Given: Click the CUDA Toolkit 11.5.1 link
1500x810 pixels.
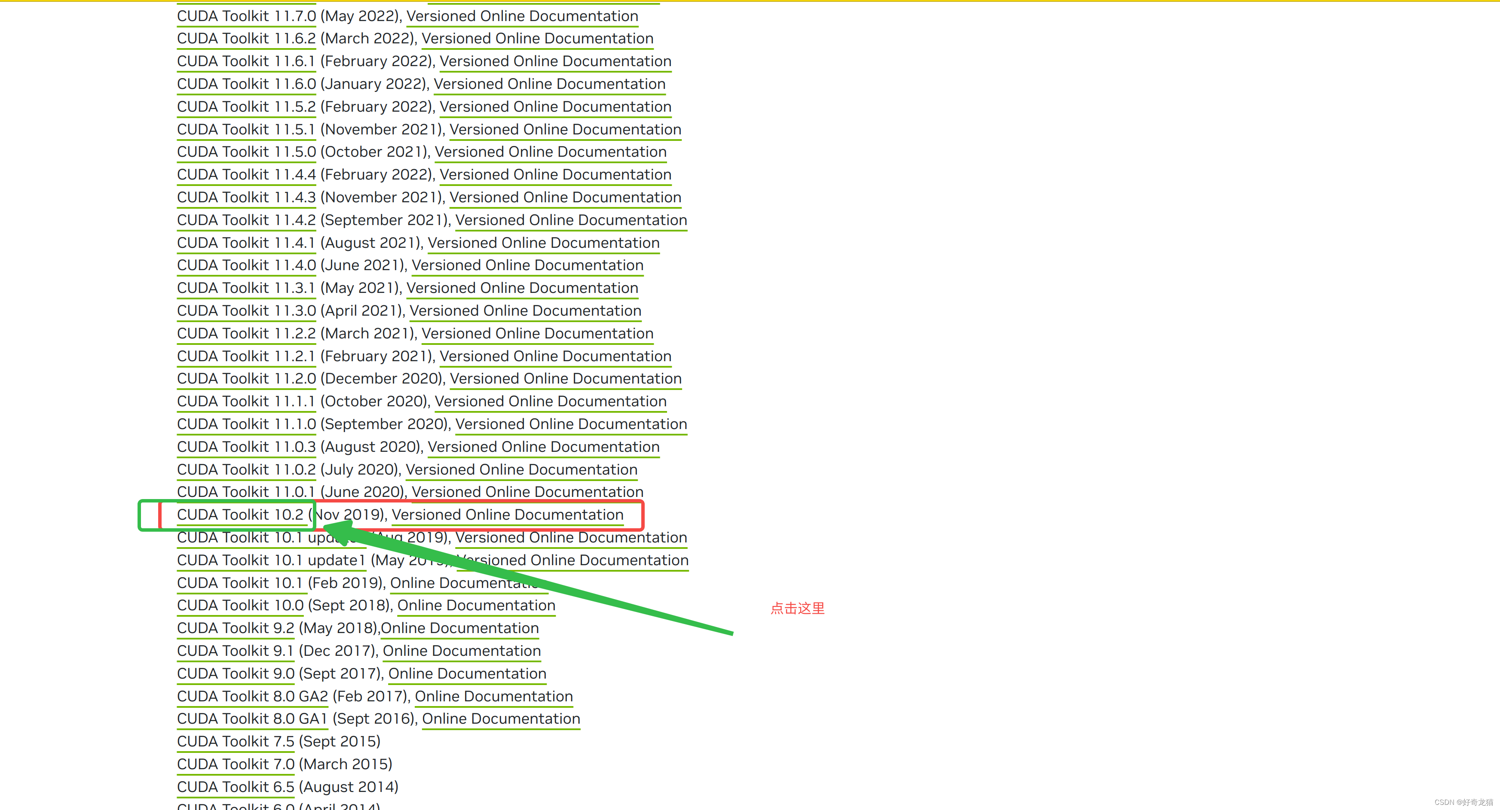Looking at the screenshot, I should coord(246,130).
